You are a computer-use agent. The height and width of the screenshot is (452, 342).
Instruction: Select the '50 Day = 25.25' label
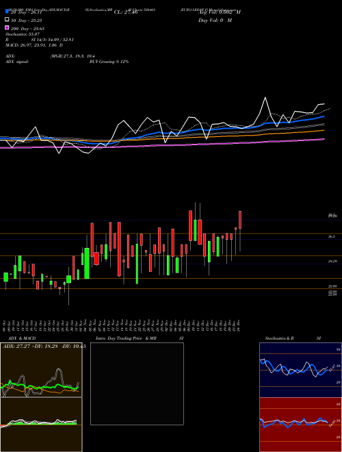27,21
